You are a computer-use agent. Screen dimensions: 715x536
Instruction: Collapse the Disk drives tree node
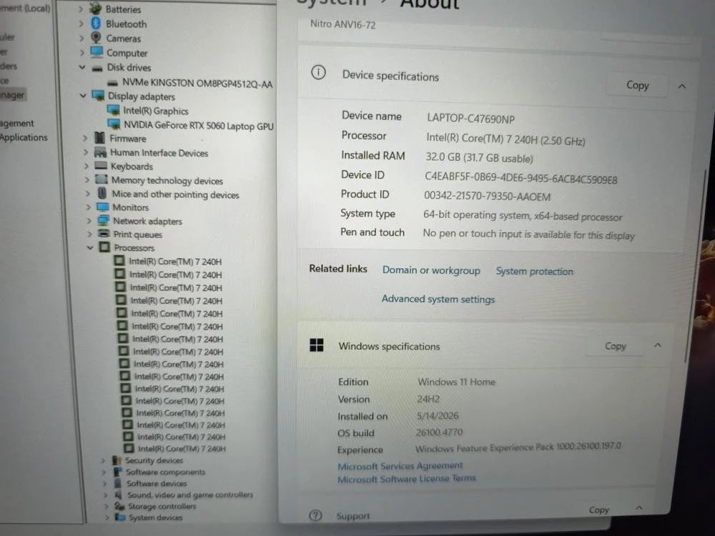point(82,67)
